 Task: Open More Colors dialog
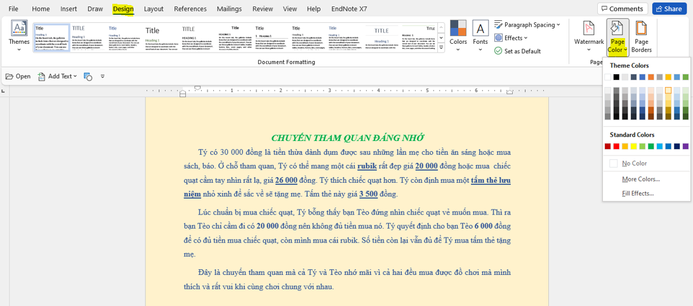tap(640, 179)
